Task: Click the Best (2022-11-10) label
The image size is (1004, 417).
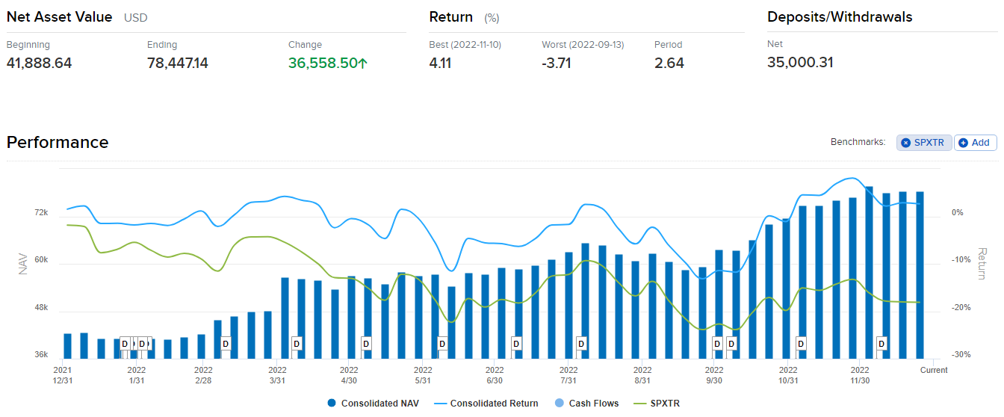Action: [465, 45]
